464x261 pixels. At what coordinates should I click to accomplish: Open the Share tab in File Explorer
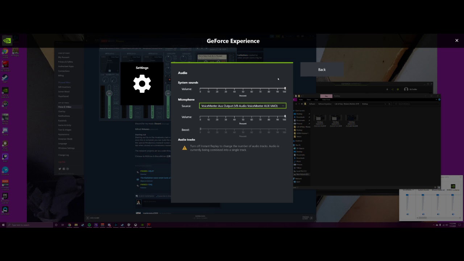[x=309, y=100]
